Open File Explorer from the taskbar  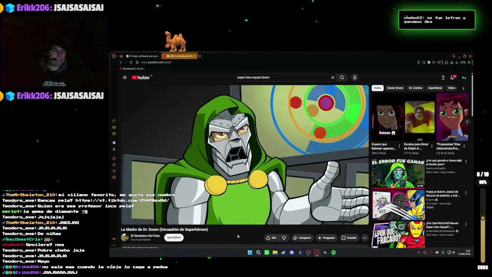(x=275, y=252)
